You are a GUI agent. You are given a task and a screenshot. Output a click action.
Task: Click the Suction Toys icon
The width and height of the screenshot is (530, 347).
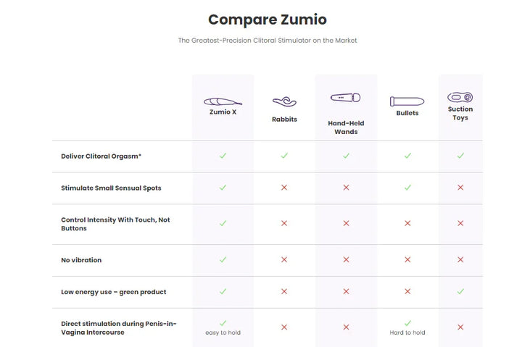[x=460, y=97]
